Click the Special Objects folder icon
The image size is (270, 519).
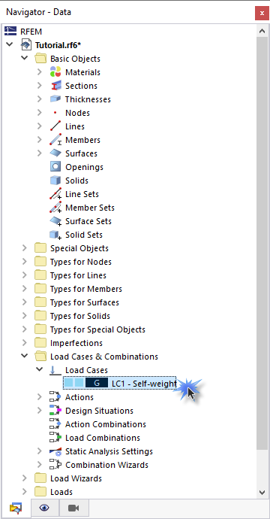pos(40,248)
